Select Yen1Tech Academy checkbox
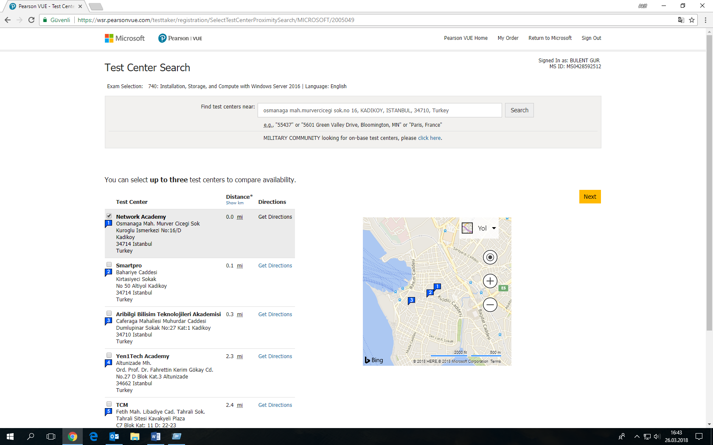The height and width of the screenshot is (445, 713). point(109,356)
